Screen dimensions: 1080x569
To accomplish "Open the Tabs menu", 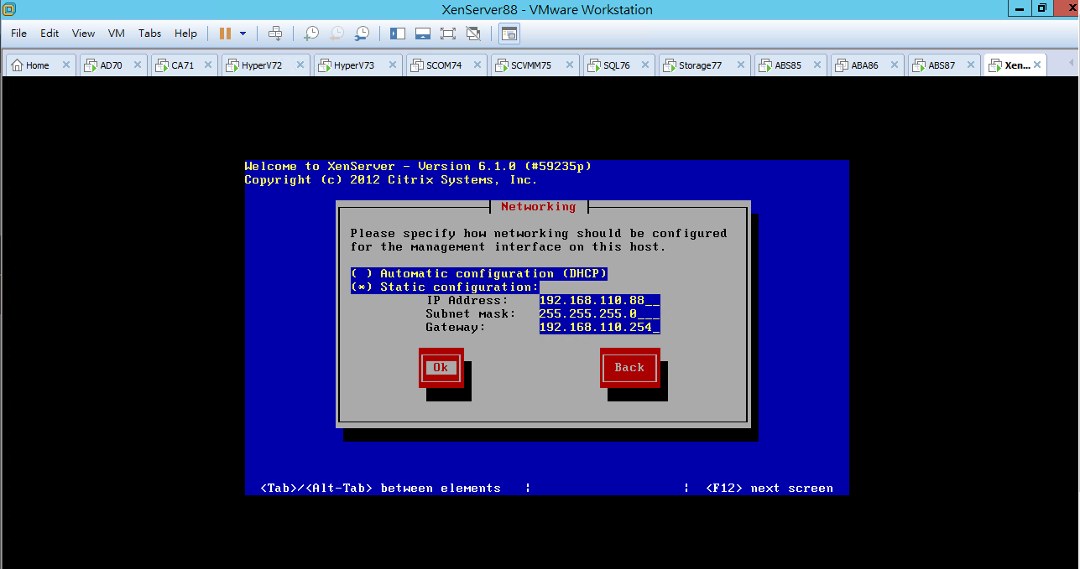I will click(x=149, y=34).
